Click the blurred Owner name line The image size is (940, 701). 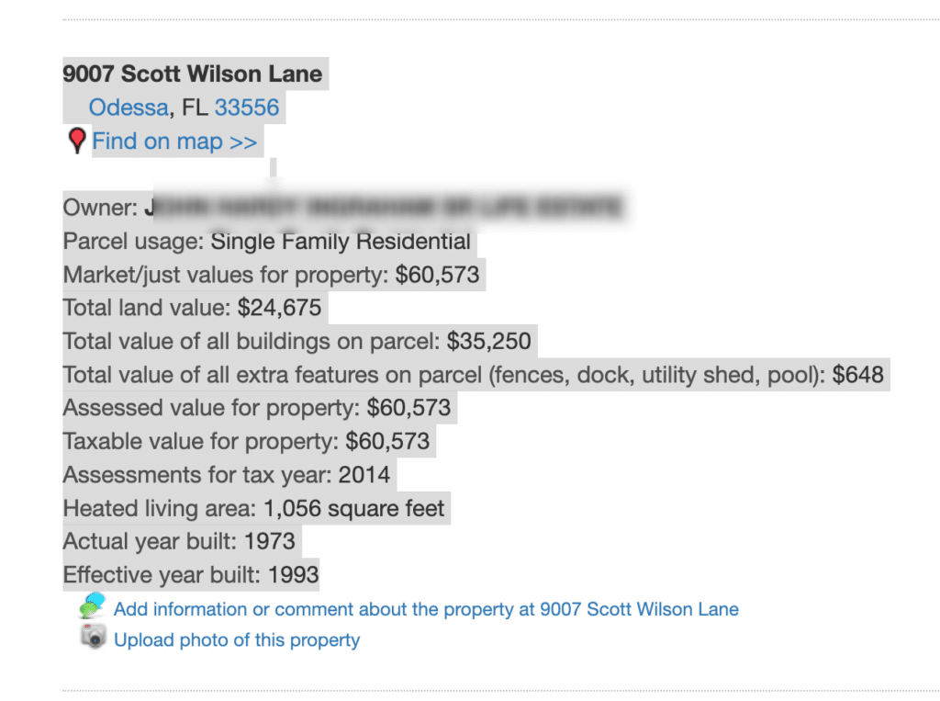(x=343, y=208)
